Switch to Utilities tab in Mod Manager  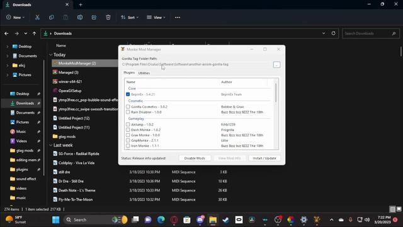tap(144, 73)
